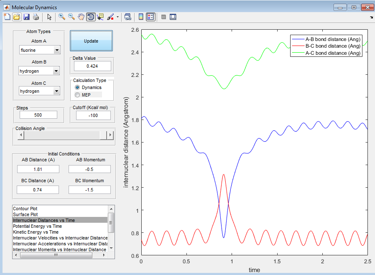Select the MEP radio button
Screen dimensions: 375x275
77,95
